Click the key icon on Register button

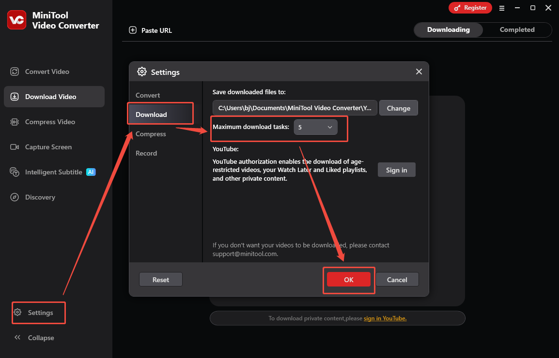tap(457, 8)
